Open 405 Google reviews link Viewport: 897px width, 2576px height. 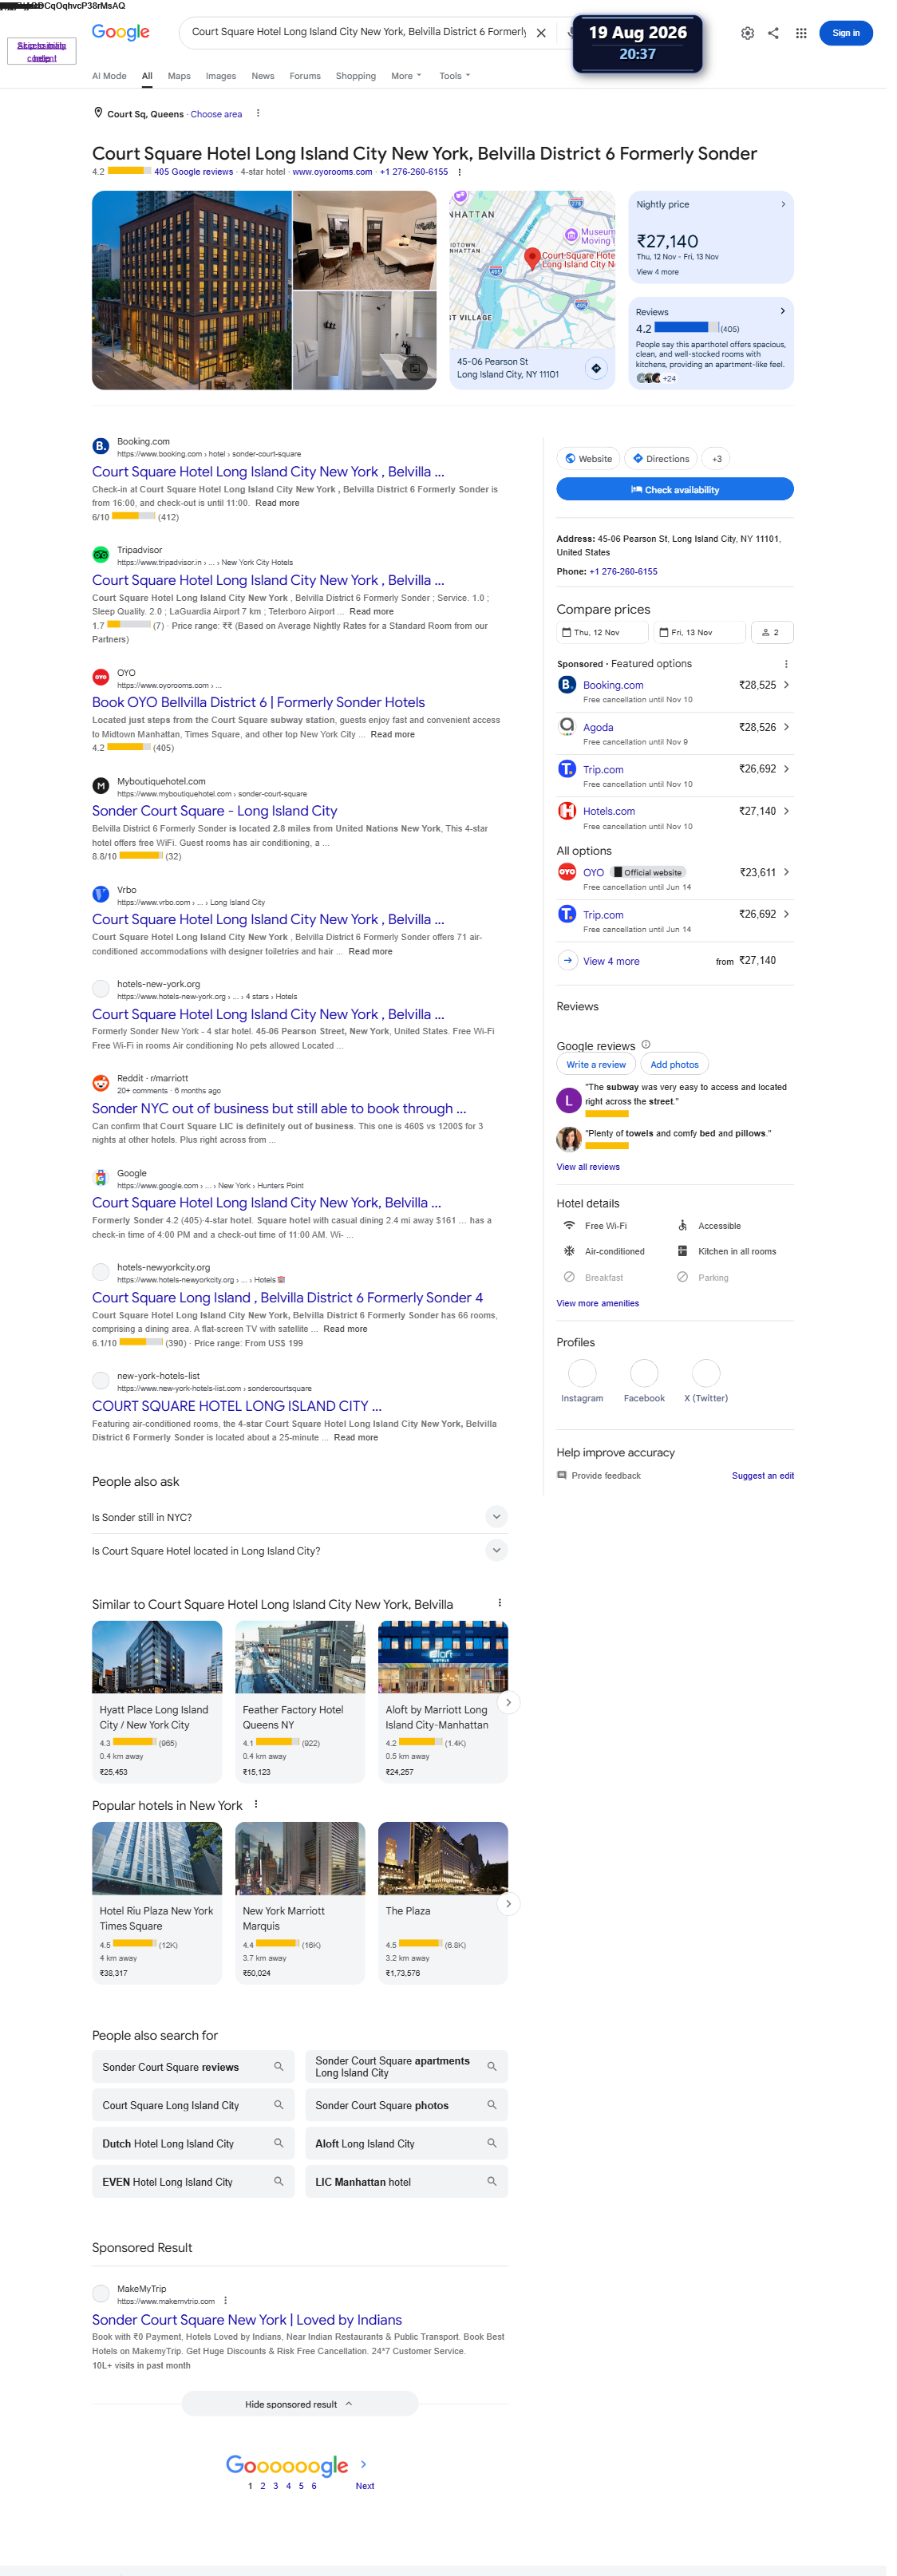(193, 172)
